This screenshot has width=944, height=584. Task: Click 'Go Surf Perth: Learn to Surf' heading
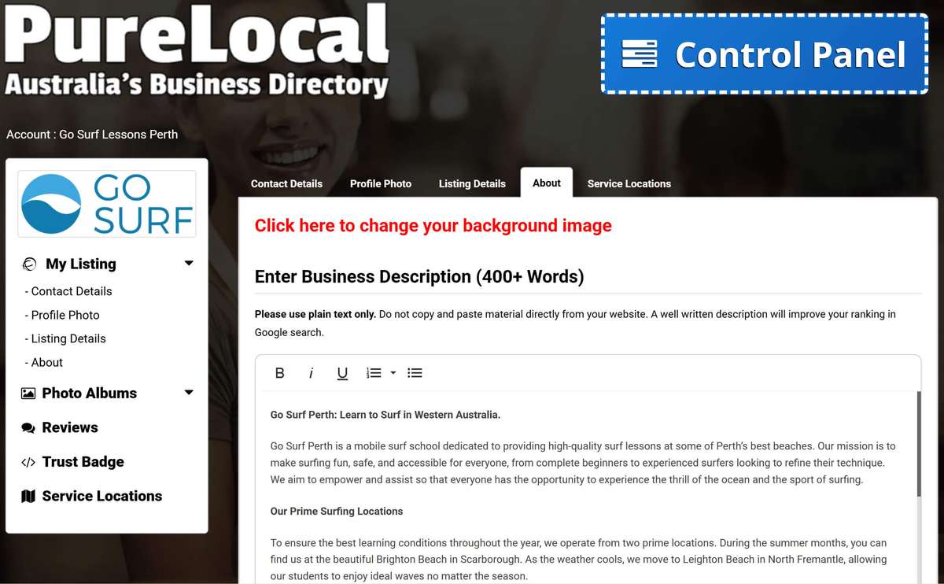tap(385, 415)
